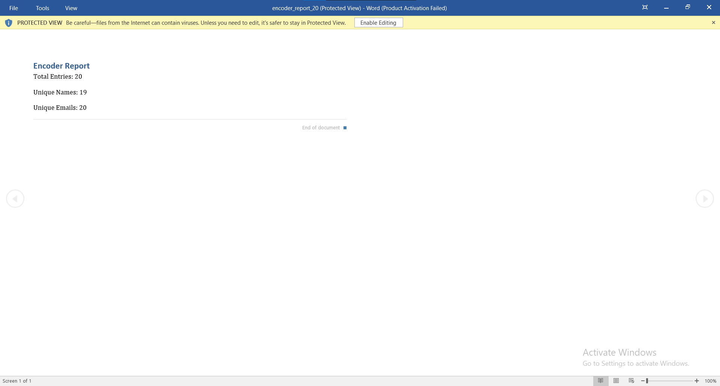
Task: Click the document title in the title bar
Action: 360,8
